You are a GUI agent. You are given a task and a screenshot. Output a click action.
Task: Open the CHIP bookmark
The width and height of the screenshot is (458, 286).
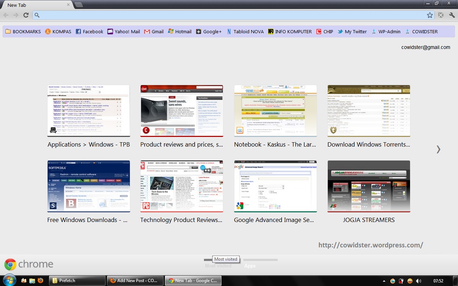[325, 31]
